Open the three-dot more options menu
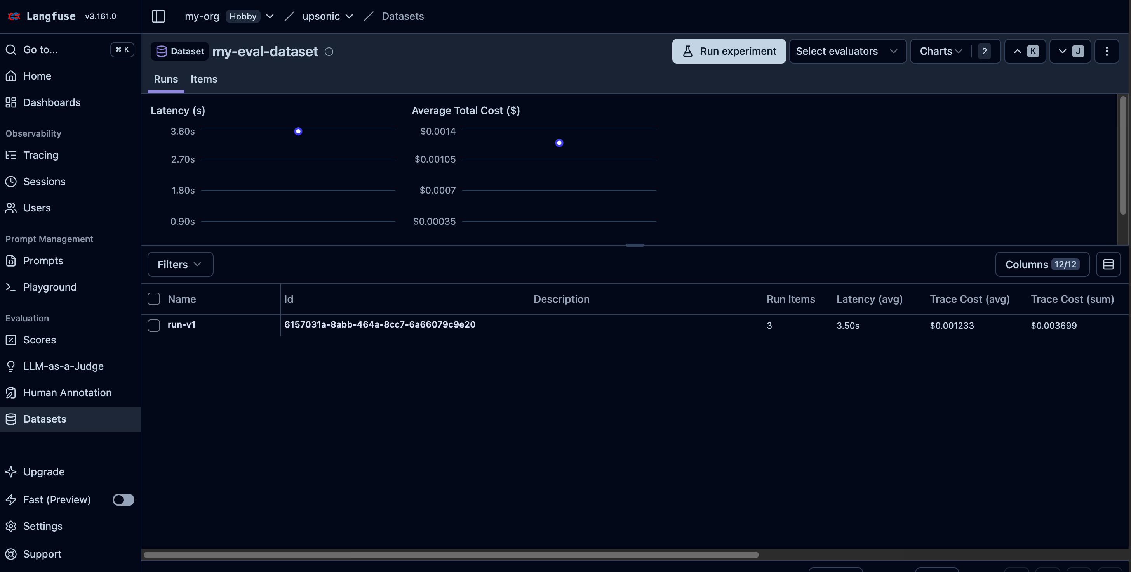The image size is (1131, 572). coord(1107,51)
